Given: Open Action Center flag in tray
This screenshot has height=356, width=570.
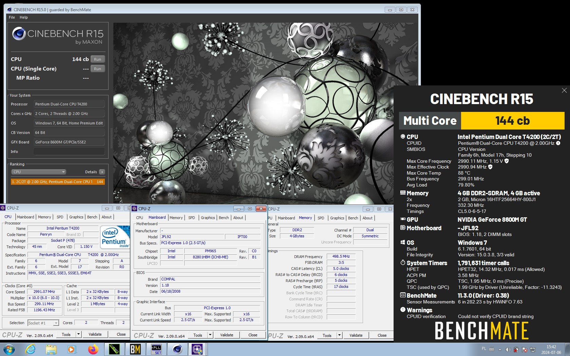Looking at the screenshot, I should [x=524, y=349].
